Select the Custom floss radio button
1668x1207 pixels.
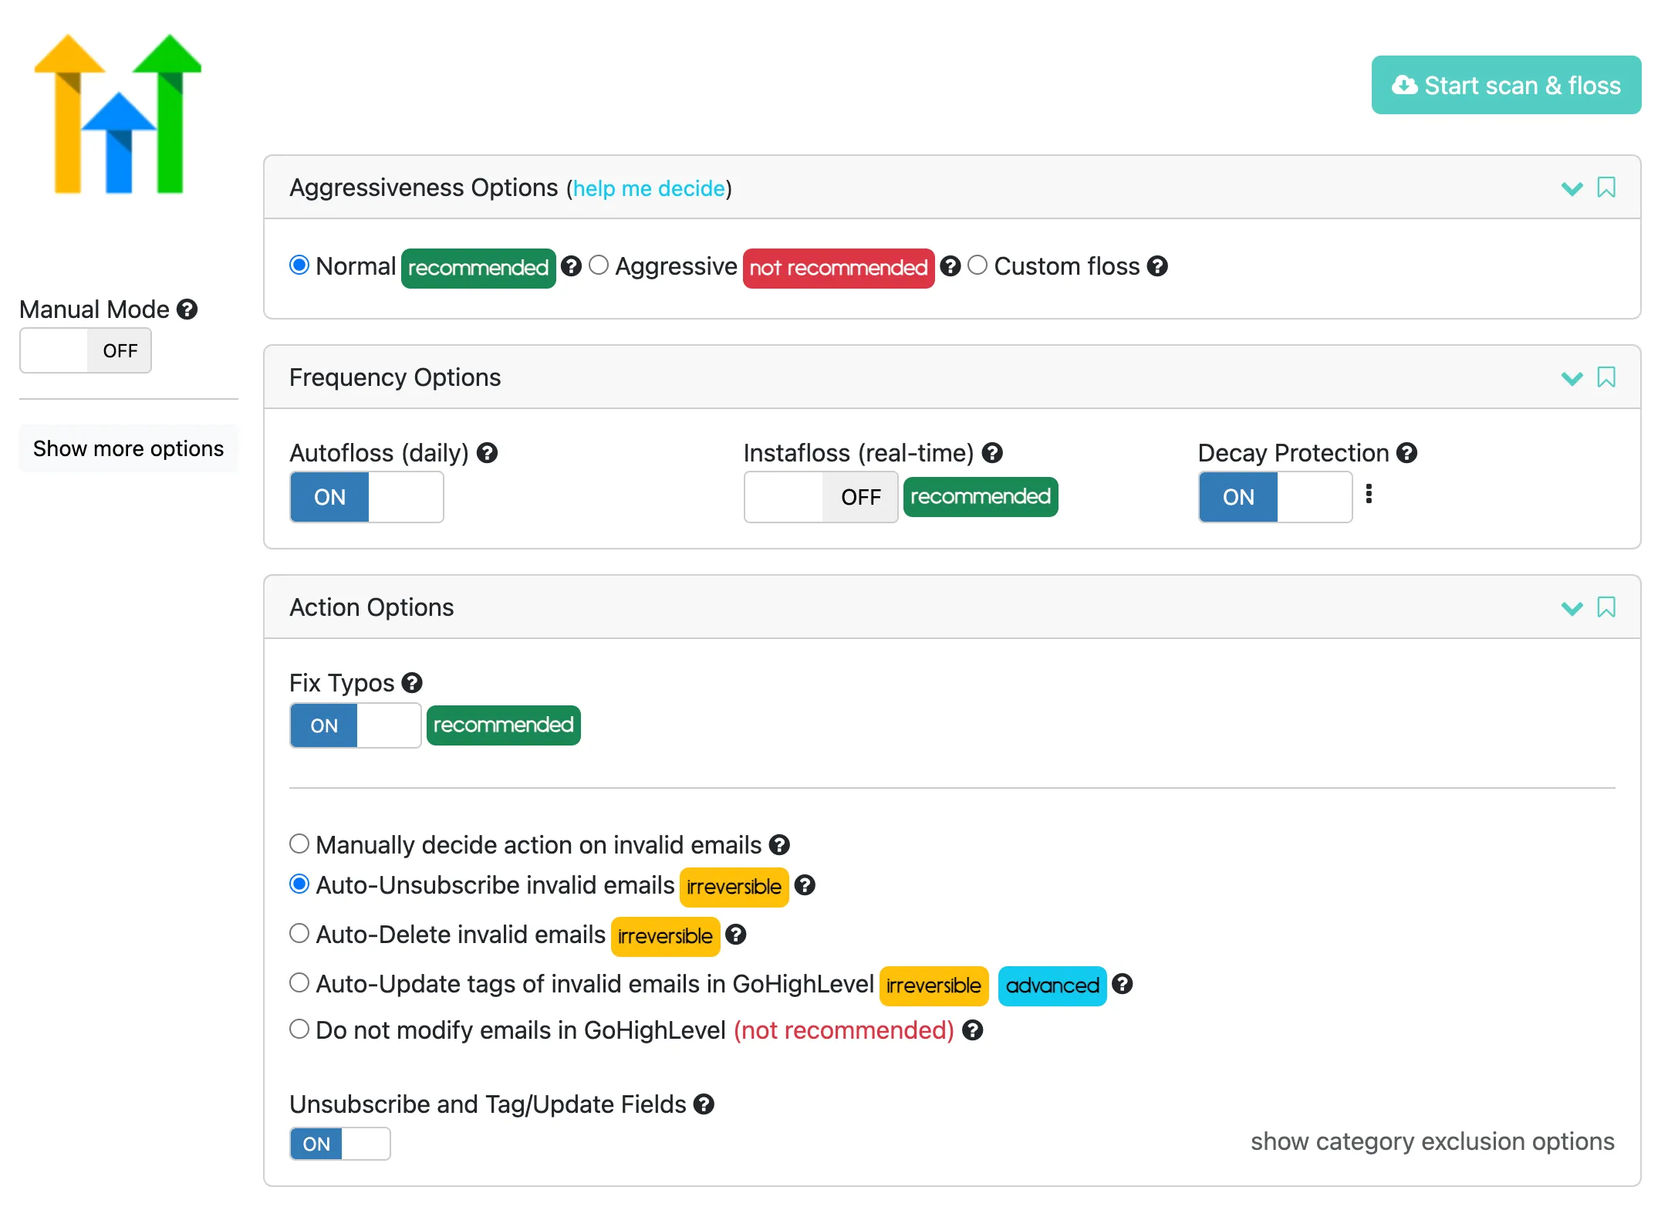[978, 265]
